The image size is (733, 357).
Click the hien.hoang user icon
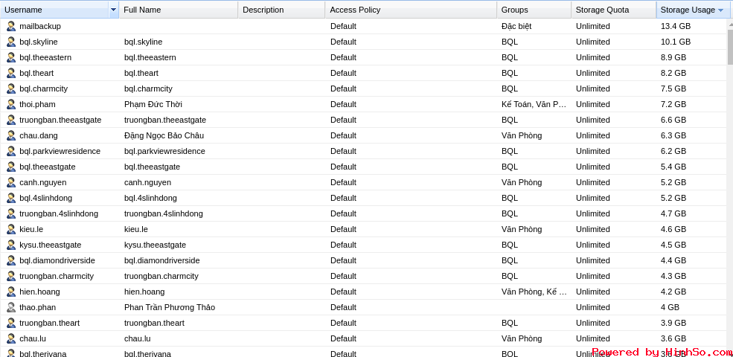(x=11, y=292)
